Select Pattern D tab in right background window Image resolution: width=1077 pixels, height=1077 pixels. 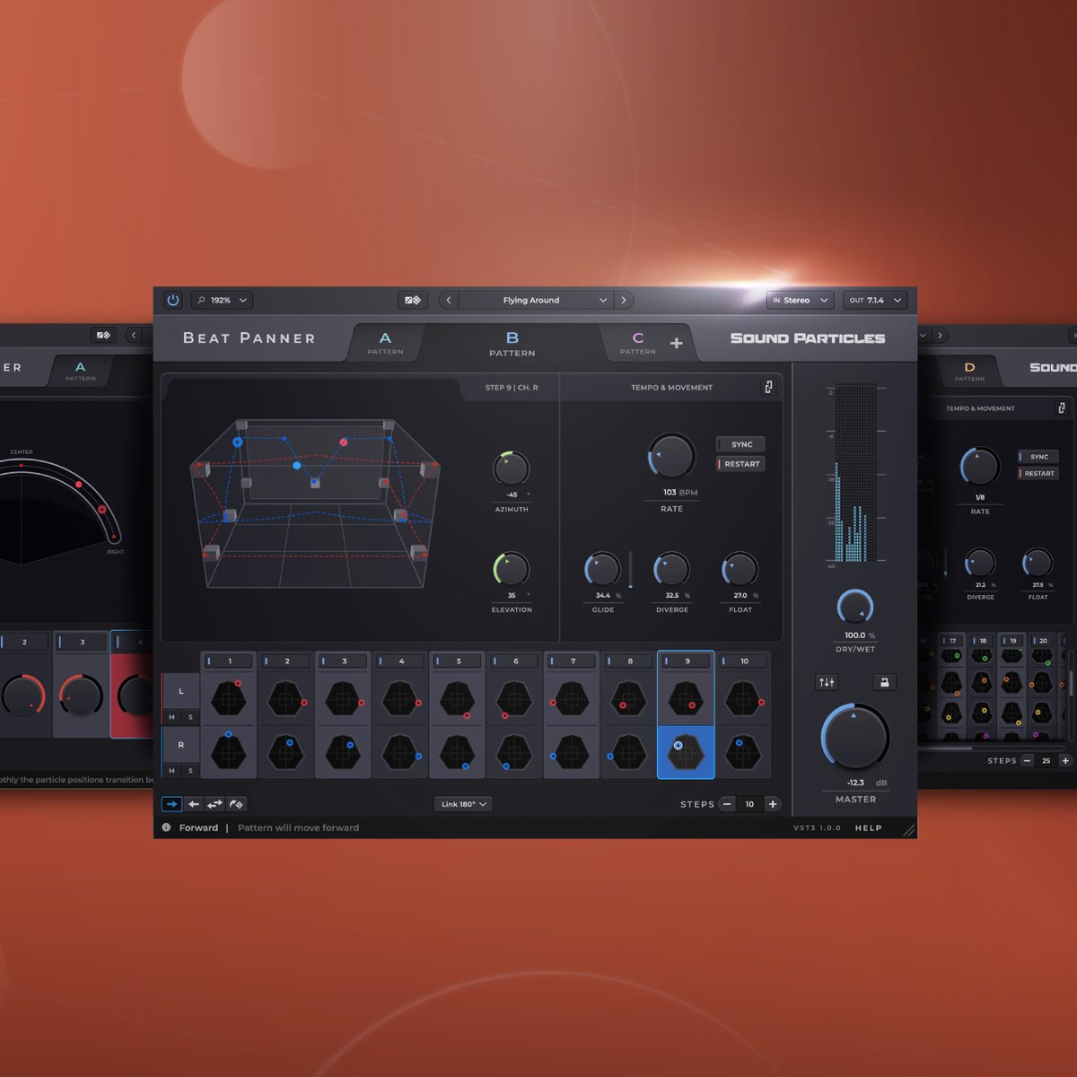(969, 372)
